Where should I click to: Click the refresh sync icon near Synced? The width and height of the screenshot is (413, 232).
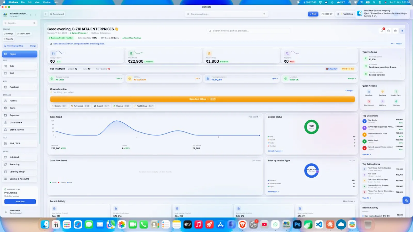(x=88, y=33)
